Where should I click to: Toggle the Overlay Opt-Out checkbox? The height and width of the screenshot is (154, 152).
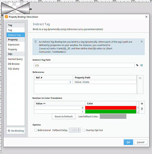point(84,130)
